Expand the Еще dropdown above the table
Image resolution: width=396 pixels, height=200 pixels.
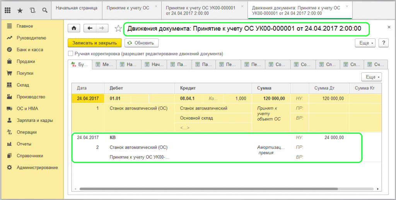pos(371,77)
